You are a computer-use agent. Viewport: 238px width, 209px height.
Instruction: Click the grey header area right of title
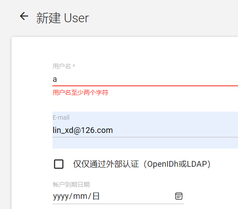164,18
